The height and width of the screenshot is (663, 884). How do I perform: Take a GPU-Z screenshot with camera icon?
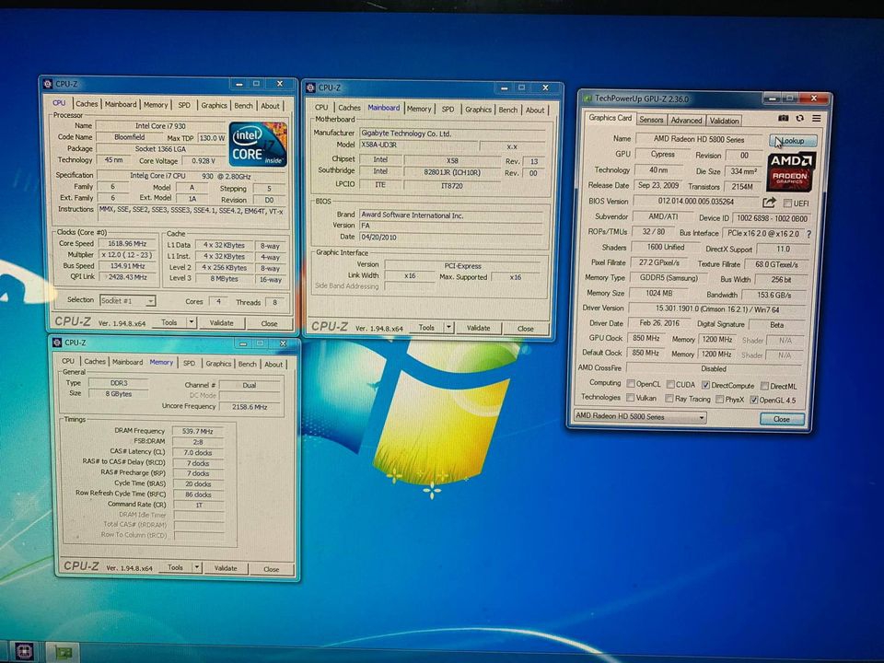783,119
